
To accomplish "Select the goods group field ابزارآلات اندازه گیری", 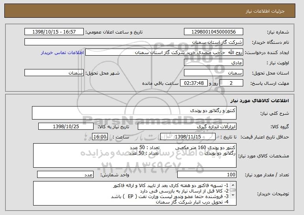I will (x=187, y=127).
